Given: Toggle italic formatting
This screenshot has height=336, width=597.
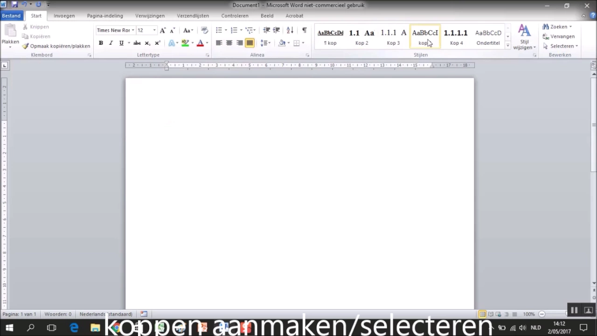Looking at the screenshot, I should click(111, 43).
